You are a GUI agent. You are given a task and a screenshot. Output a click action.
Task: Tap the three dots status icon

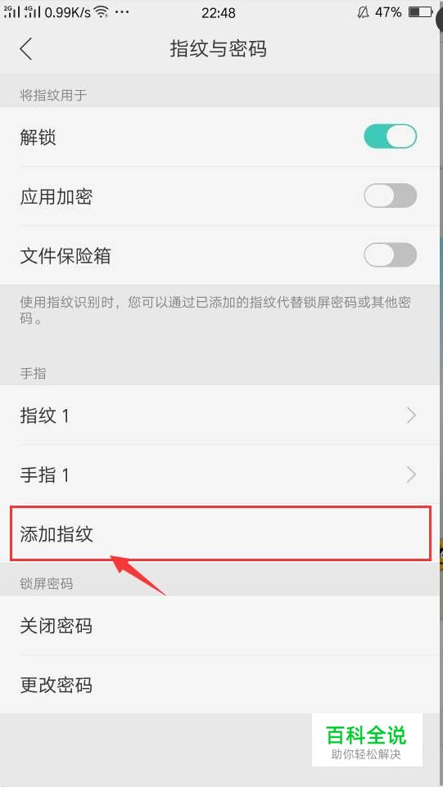122,12
